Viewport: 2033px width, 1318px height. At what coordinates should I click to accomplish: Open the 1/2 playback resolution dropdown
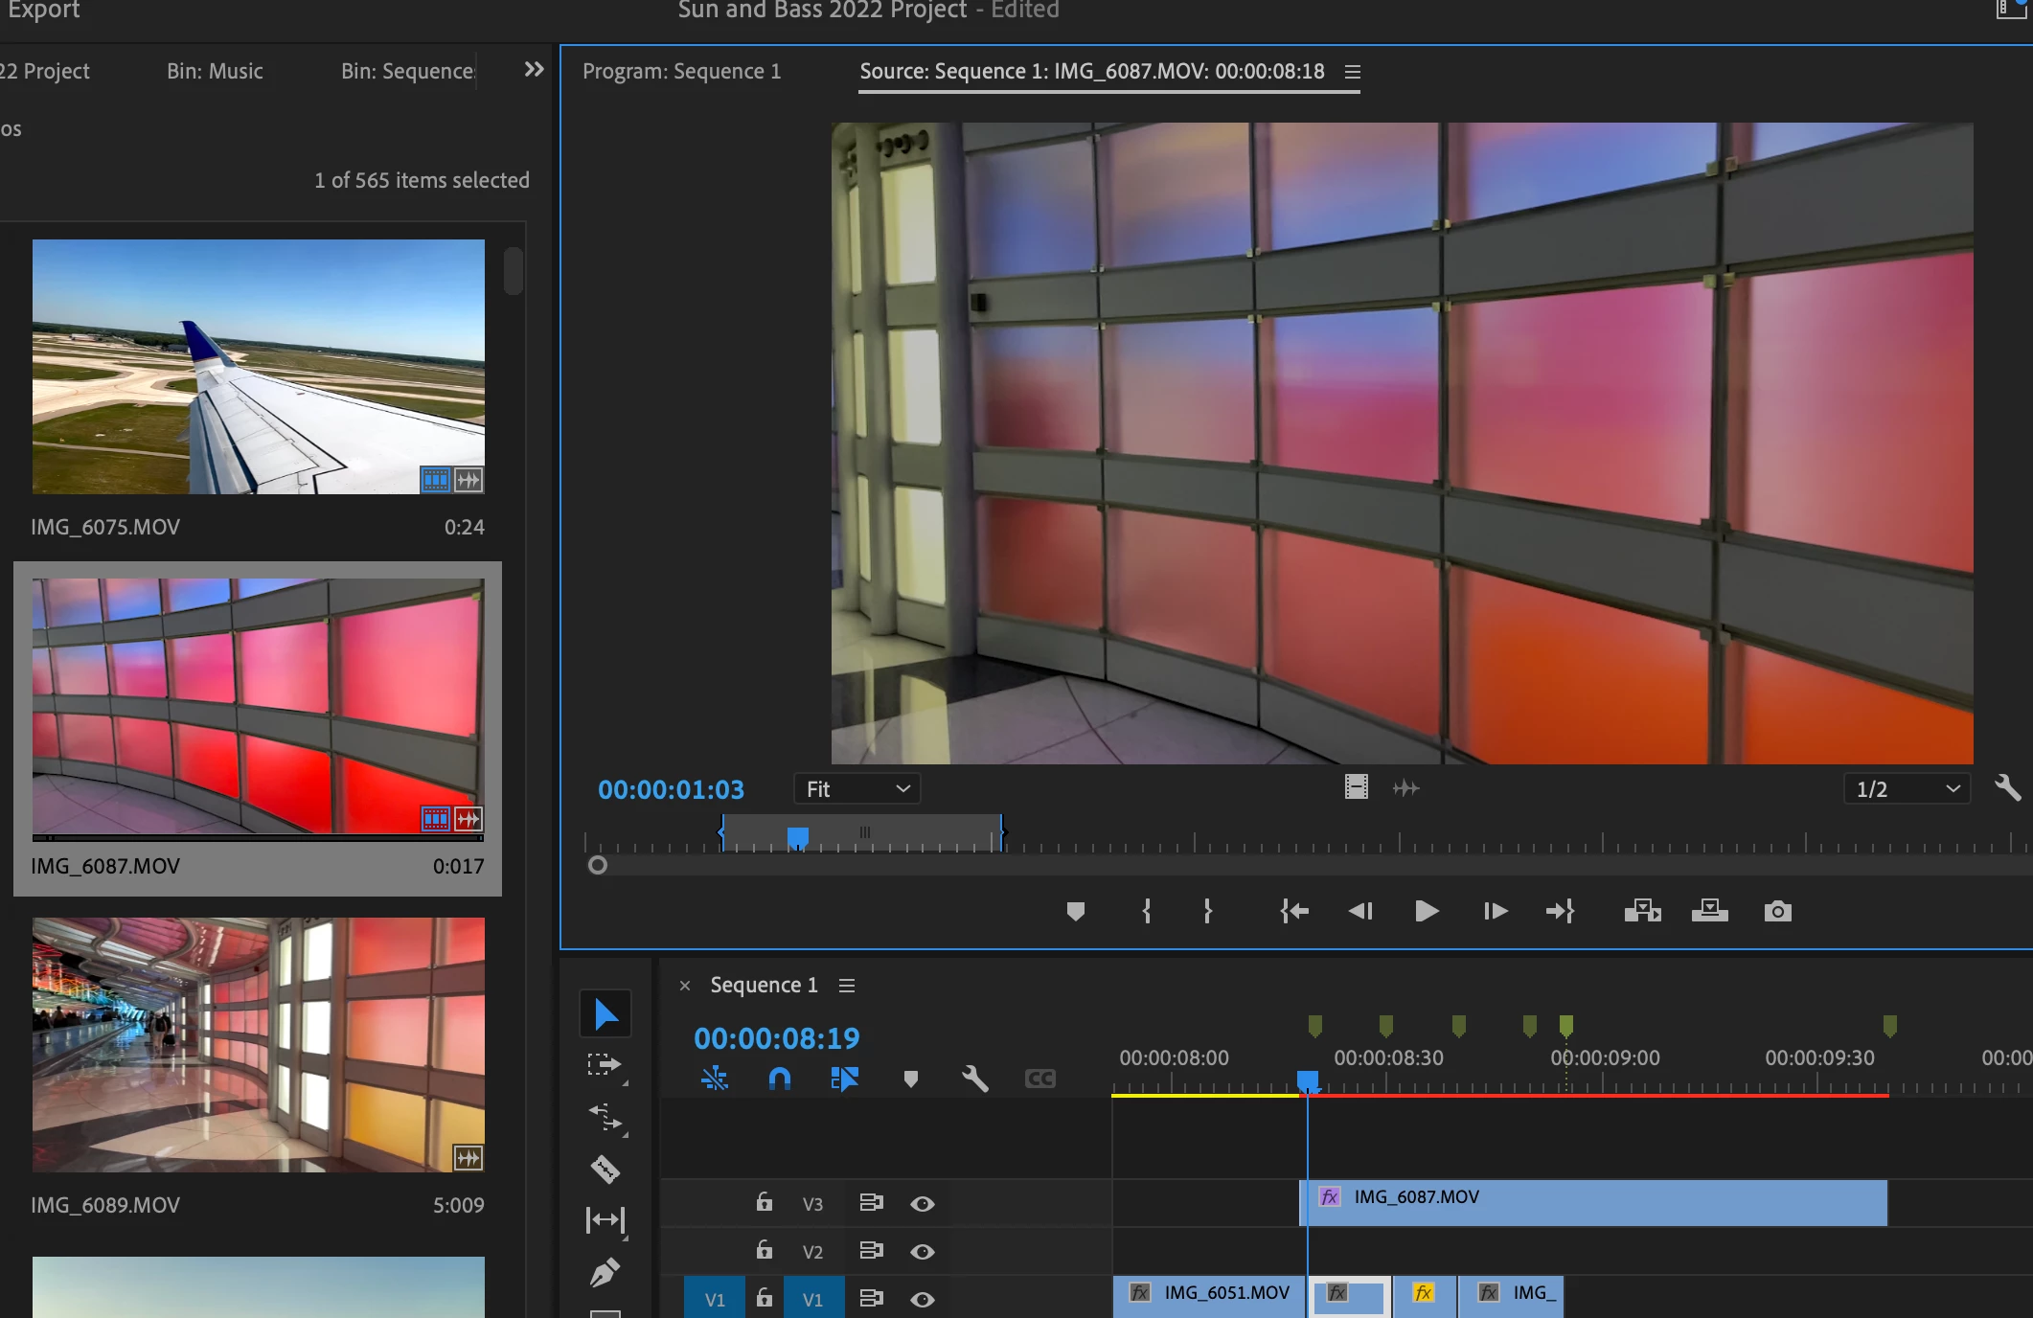1906,789
